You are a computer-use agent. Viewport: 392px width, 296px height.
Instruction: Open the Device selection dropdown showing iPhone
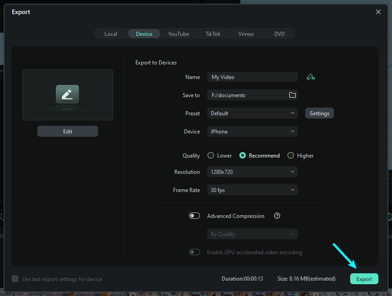[x=252, y=131]
